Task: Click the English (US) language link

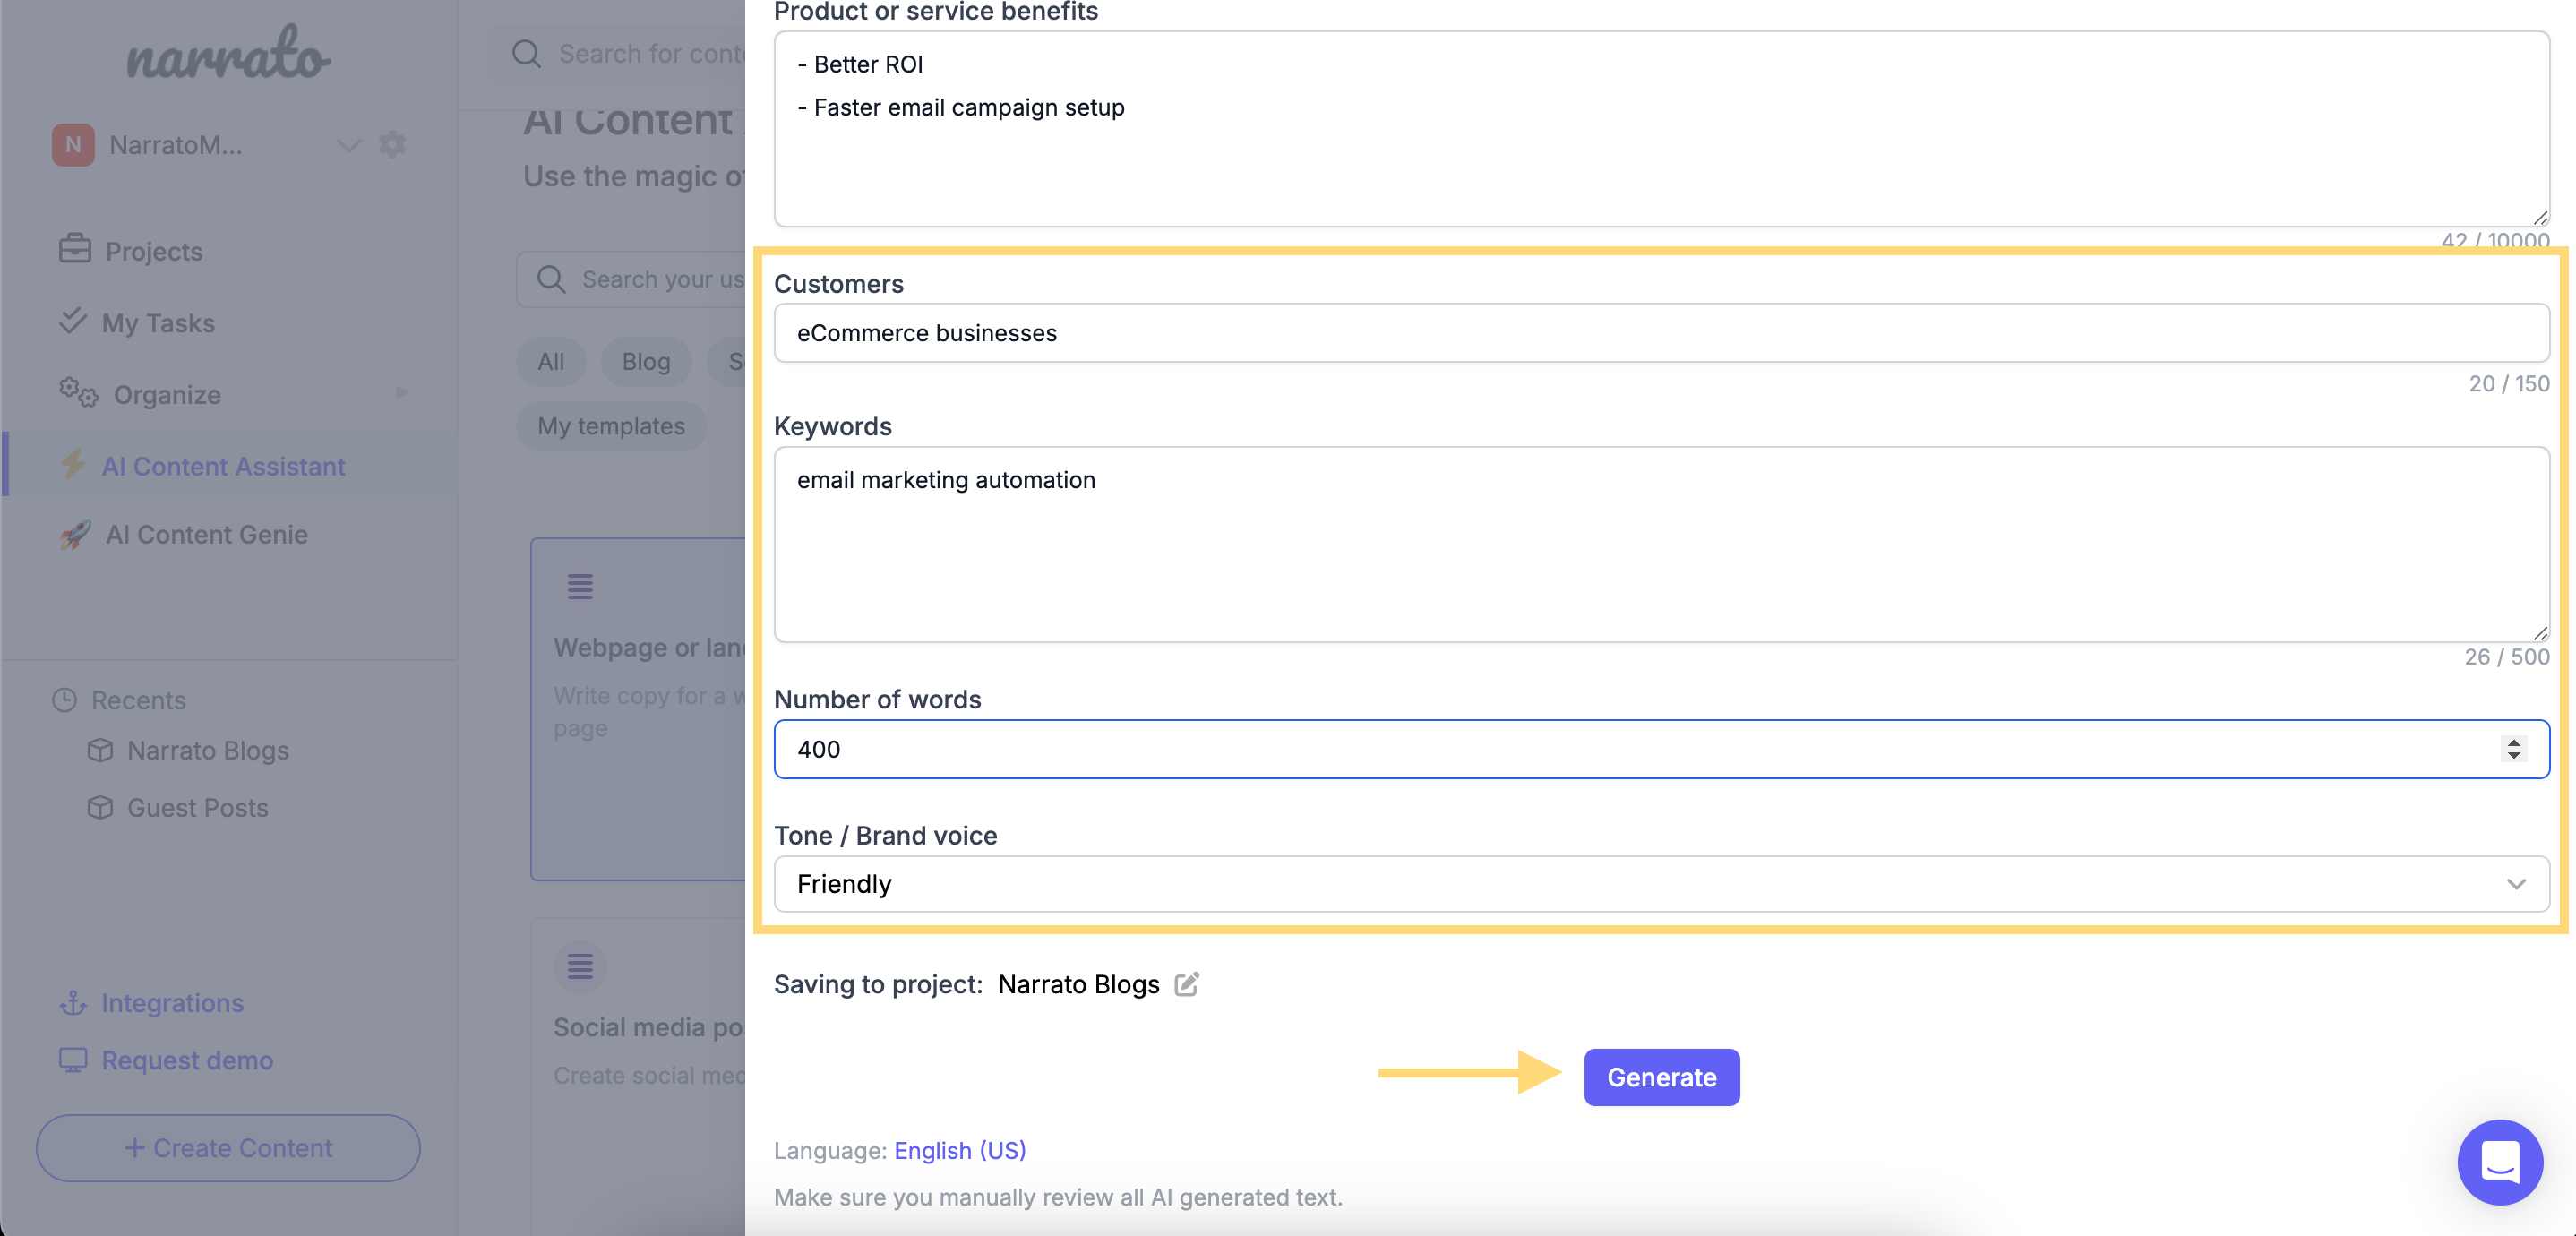Action: [x=959, y=1150]
